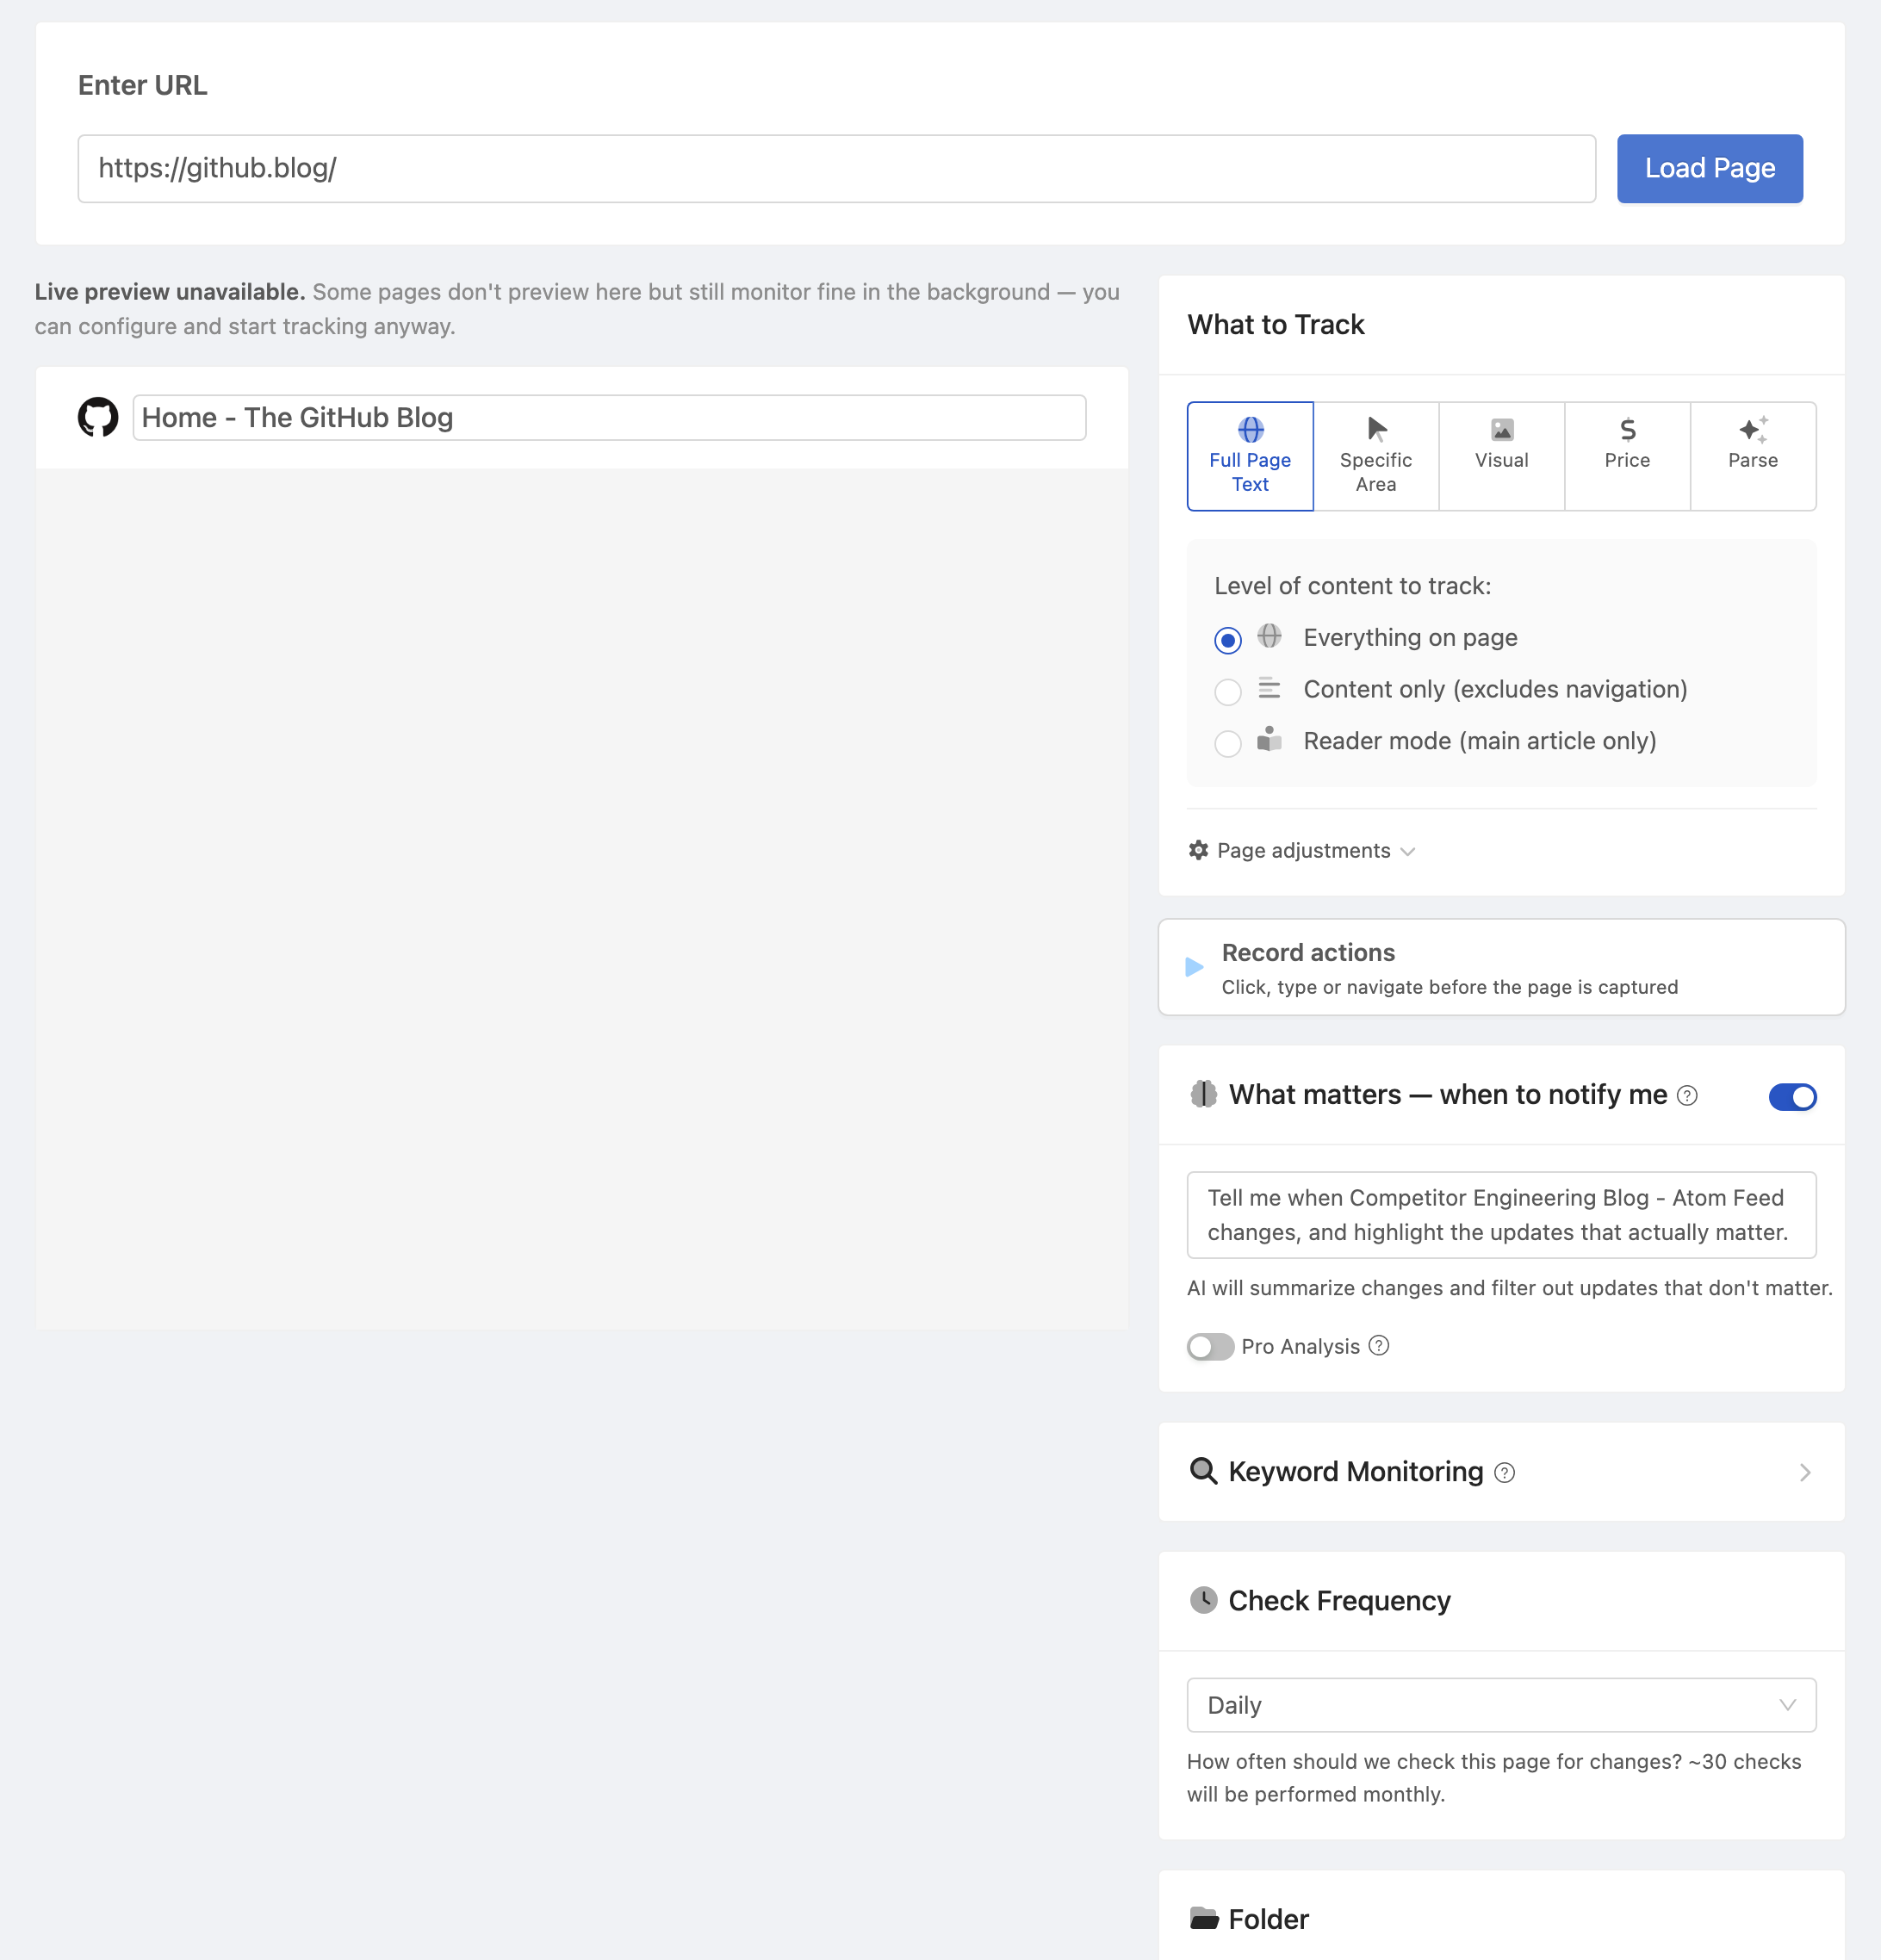
Task: Click the GitHub favicon beside the page title
Action: (98, 417)
